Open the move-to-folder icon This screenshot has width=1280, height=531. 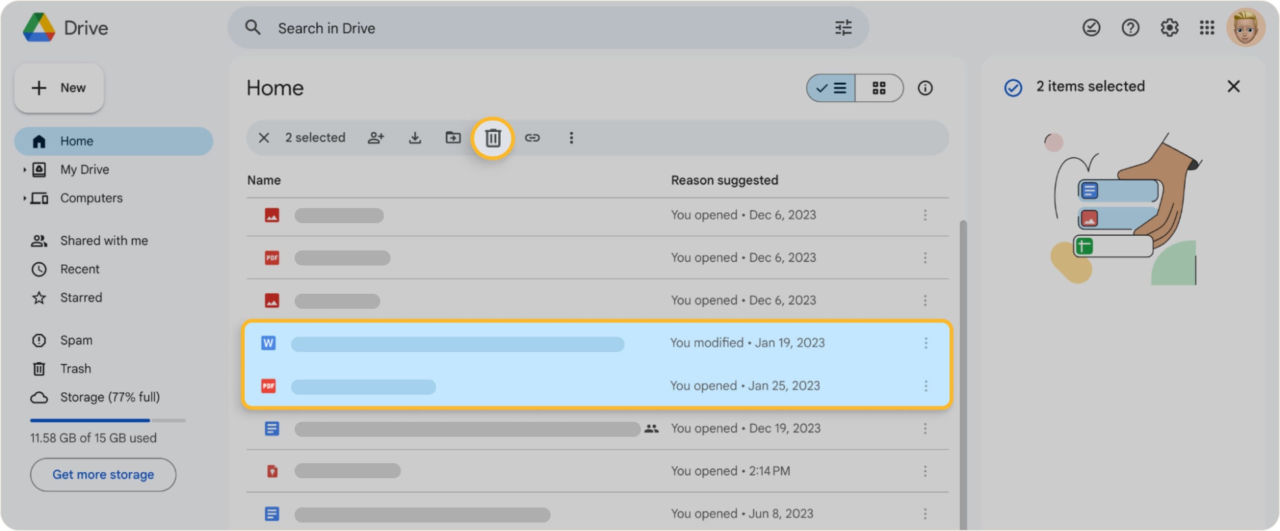(453, 138)
